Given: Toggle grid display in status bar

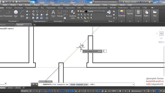Looking at the screenshot, I should [30, 91].
